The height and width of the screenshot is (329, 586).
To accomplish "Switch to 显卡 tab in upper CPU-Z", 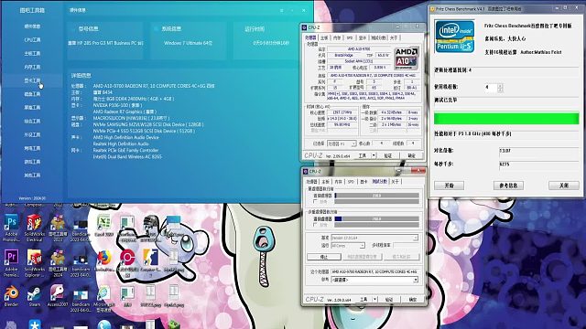I will [x=363, y=38].
